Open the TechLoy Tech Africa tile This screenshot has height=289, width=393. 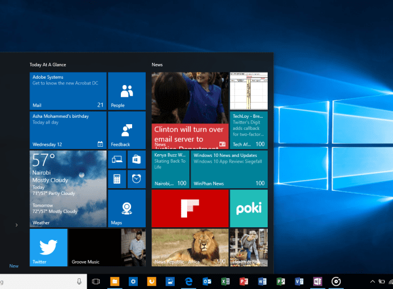click(249, 130)
